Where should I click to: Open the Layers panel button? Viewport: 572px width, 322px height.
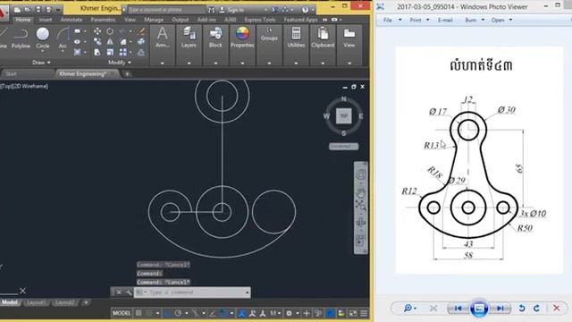click(x=189, y=38)
